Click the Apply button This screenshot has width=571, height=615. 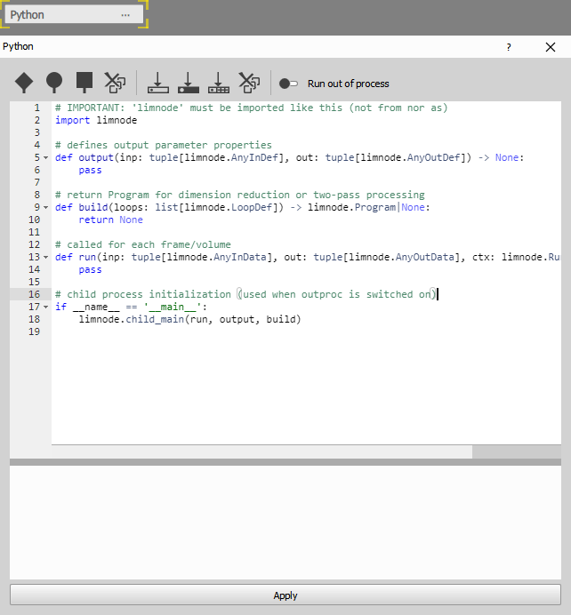click(285, 595)
